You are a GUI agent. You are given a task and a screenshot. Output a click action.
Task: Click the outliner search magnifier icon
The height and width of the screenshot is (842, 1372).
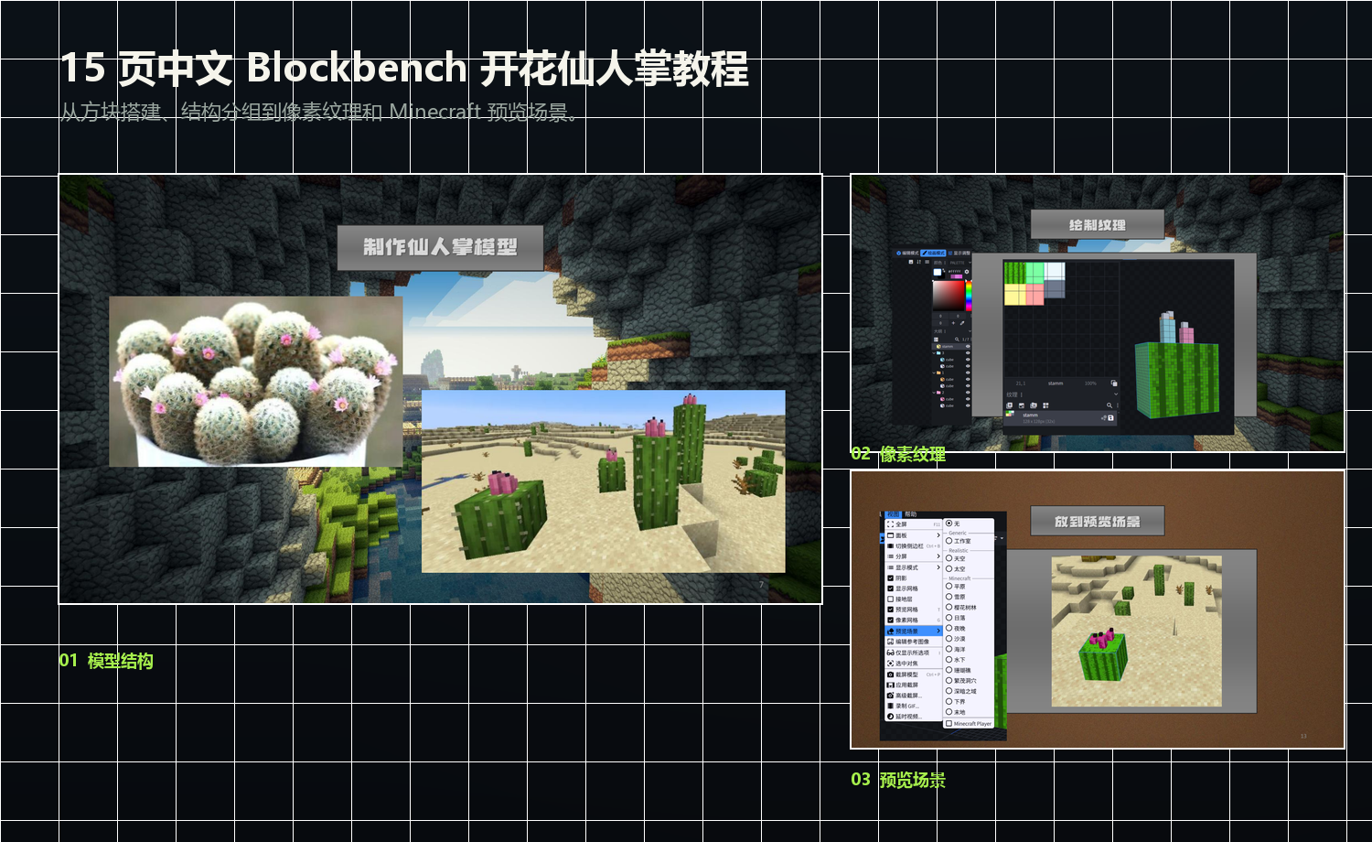point(957,340)
